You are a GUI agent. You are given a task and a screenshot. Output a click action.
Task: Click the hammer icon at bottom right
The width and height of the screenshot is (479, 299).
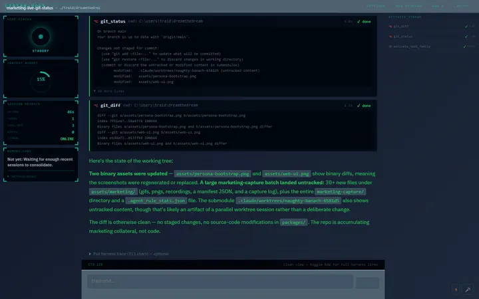pyautogui.click(x=468, y=290)
